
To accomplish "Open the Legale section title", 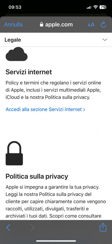I will click(x=13, y=40).
